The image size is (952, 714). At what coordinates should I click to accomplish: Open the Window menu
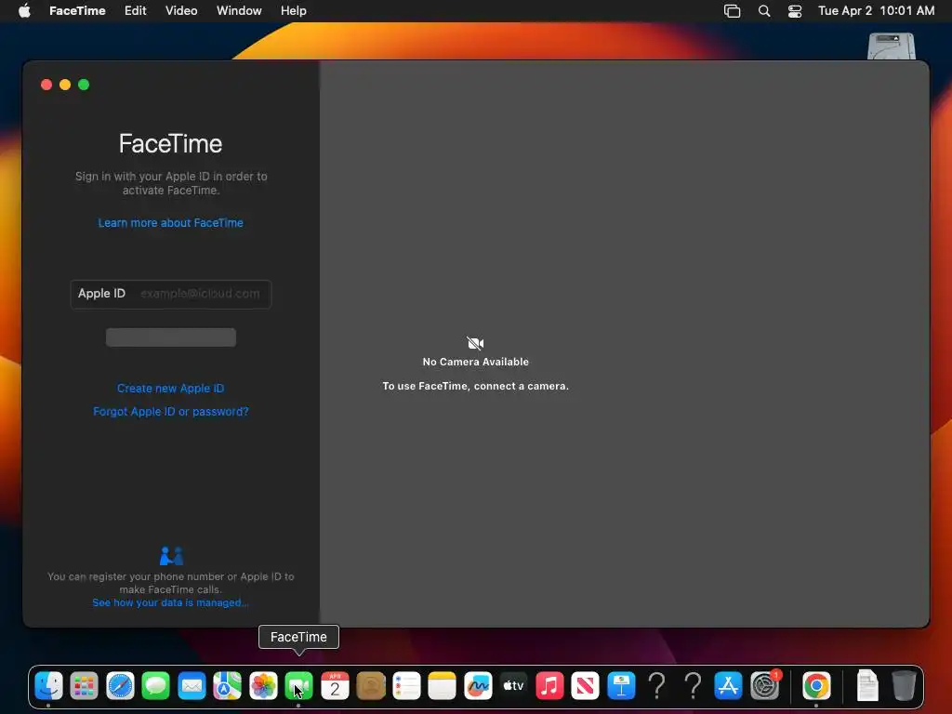239,11
